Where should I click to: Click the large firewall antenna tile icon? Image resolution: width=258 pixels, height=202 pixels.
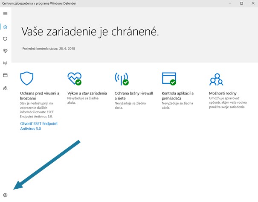tap(122, 79)
